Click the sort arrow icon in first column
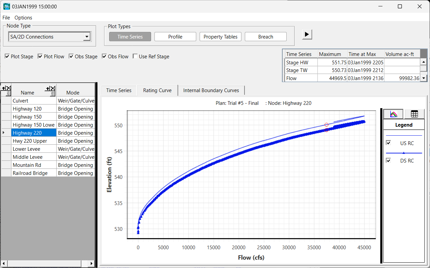Viewport: 430px width, 268px height. [4, 88]
